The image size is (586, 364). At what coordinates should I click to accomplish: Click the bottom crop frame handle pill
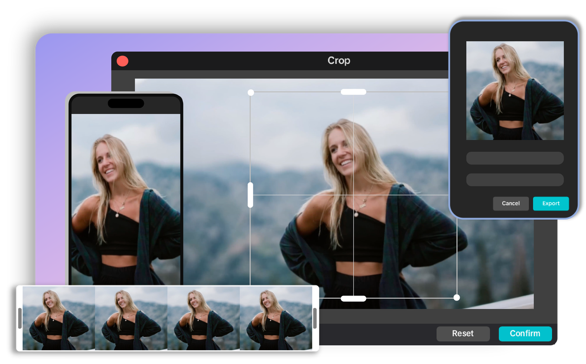(x=353, y=298)
